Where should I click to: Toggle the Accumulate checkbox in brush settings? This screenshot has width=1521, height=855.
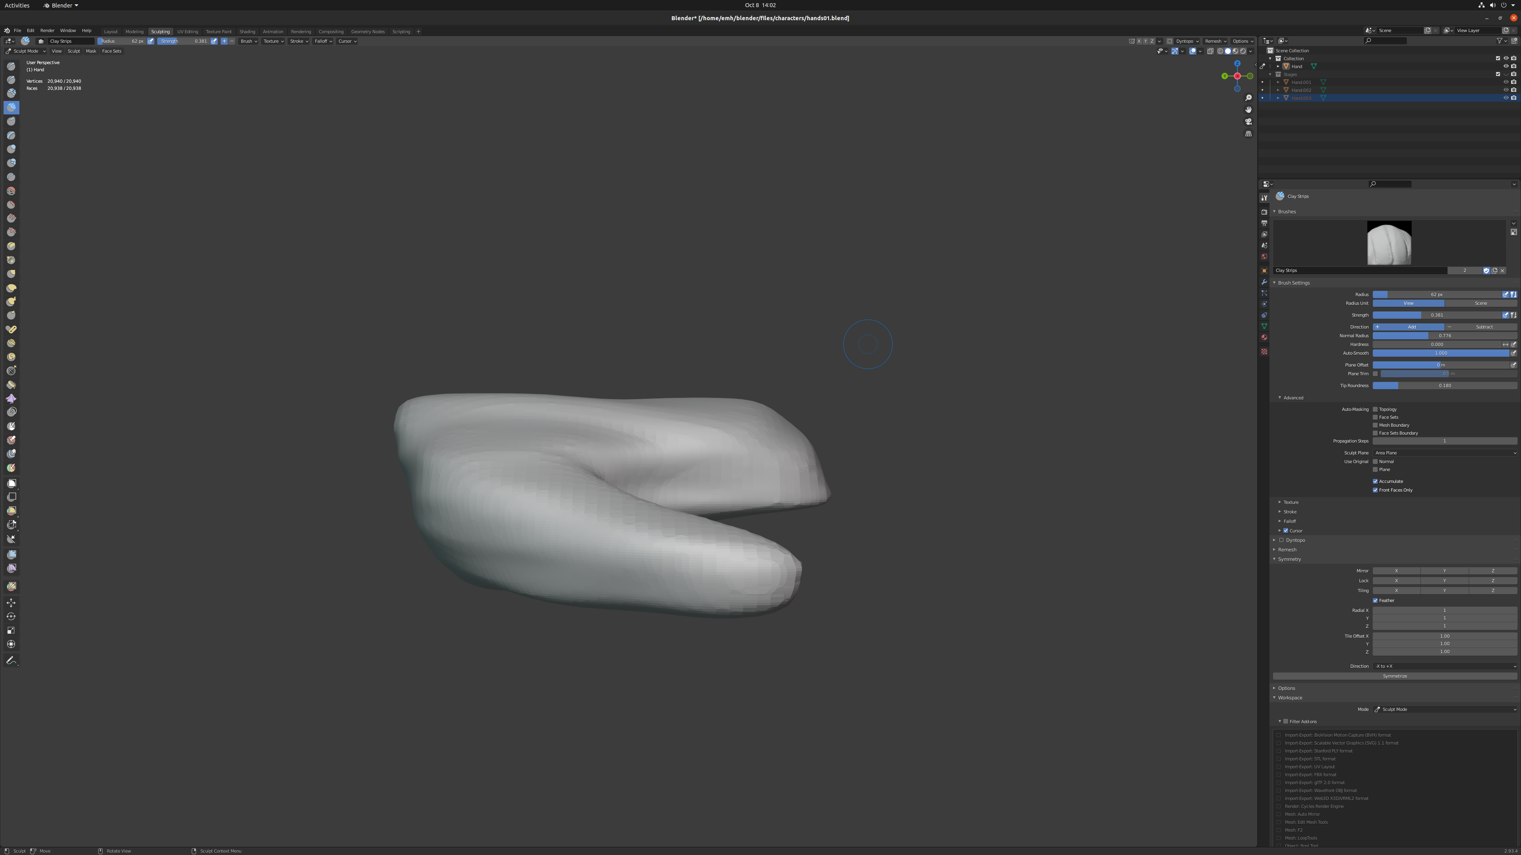pos(1376,481)
